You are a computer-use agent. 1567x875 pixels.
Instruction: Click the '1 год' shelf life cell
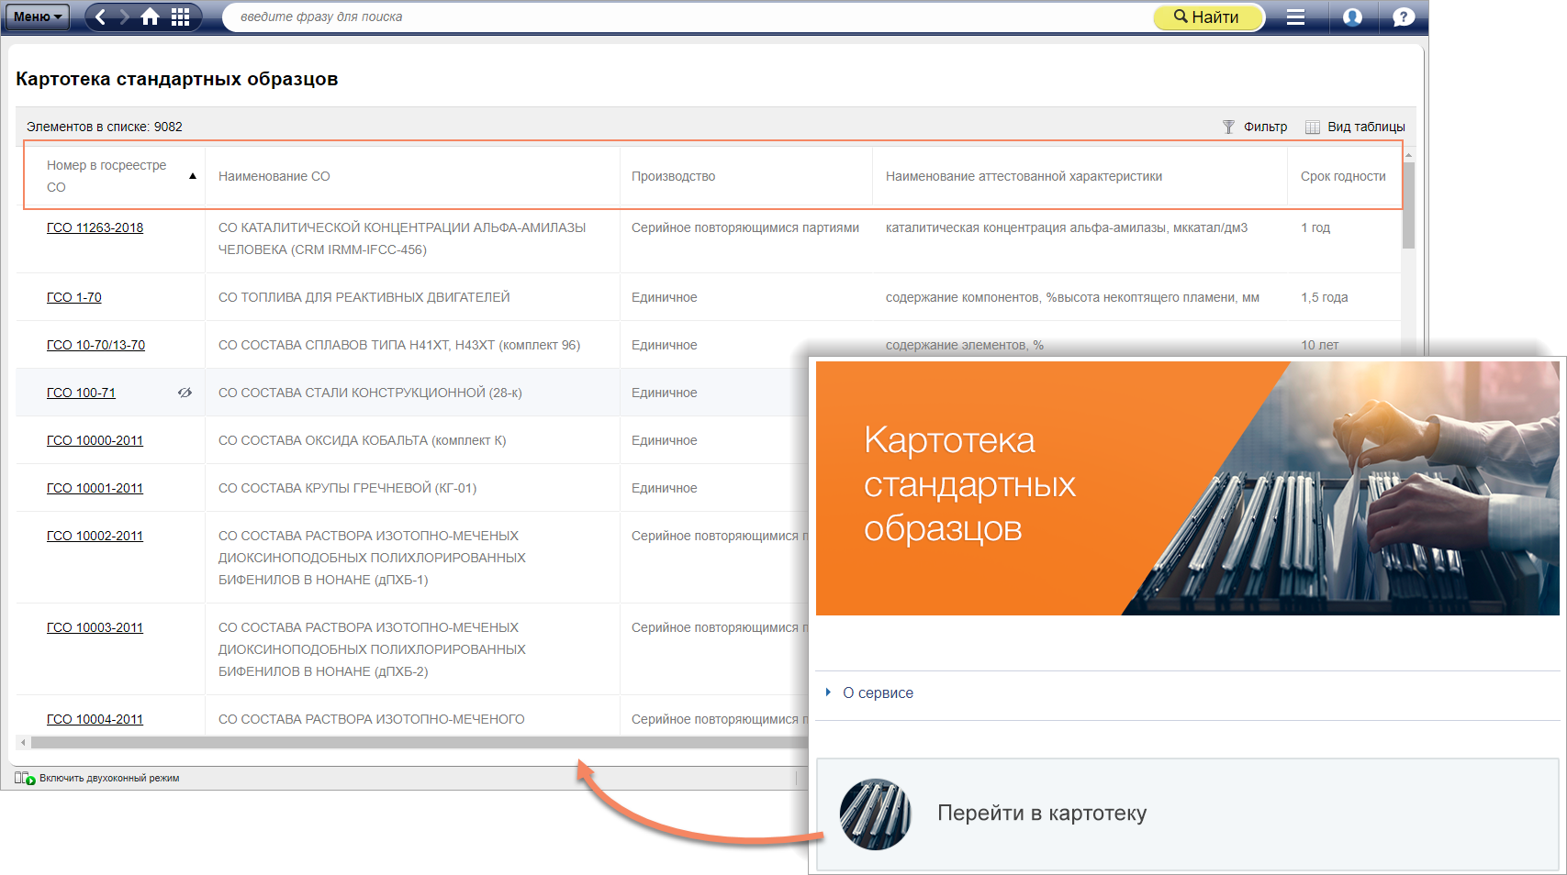click(1315, 227)
